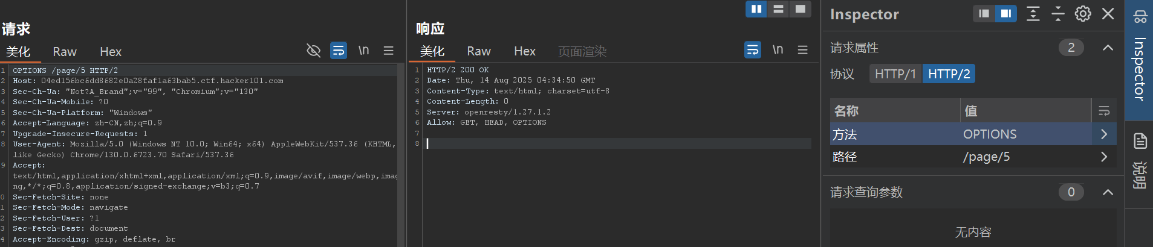Expand the 方法 OPTIONS row chevron

coord(1104,134)
